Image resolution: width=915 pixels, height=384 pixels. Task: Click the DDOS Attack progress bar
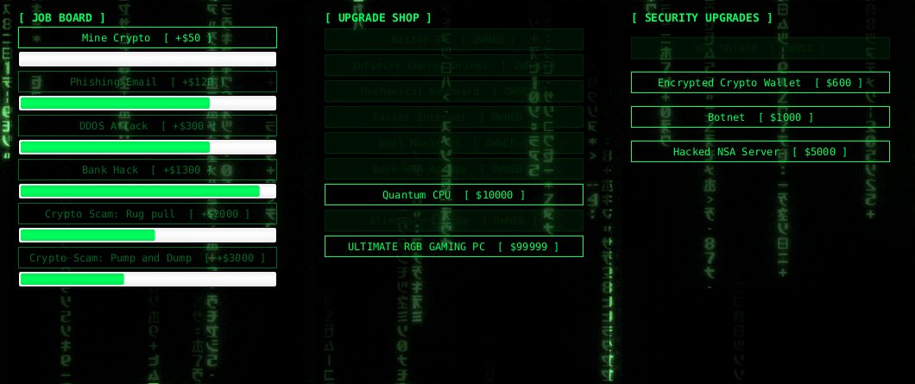(x=148, y=147)
